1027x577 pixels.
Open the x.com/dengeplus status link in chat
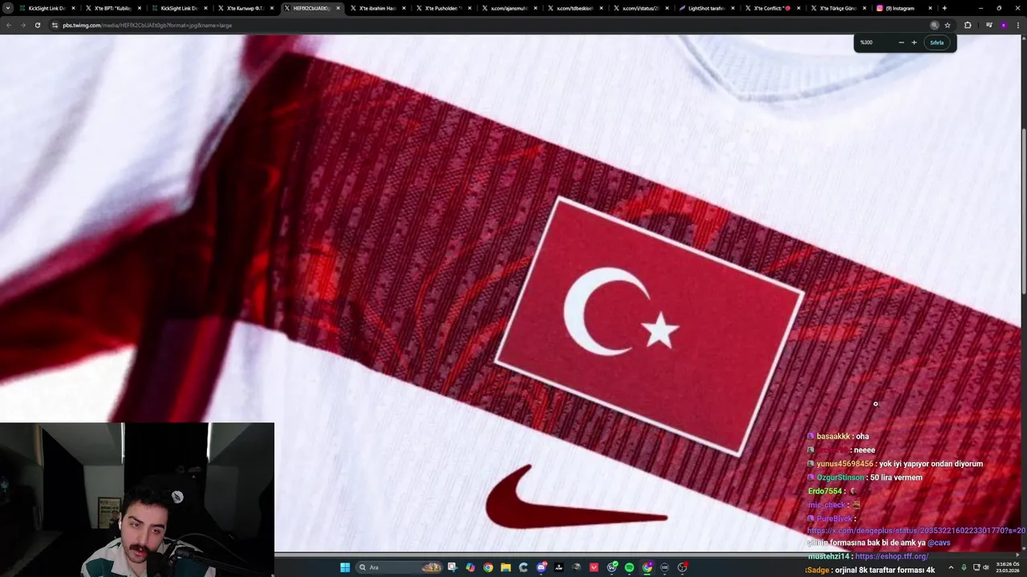(916, 531)
